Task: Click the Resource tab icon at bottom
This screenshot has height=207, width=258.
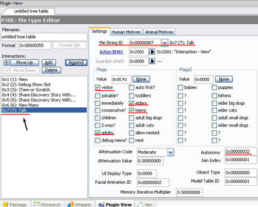Action: [37, 204]
